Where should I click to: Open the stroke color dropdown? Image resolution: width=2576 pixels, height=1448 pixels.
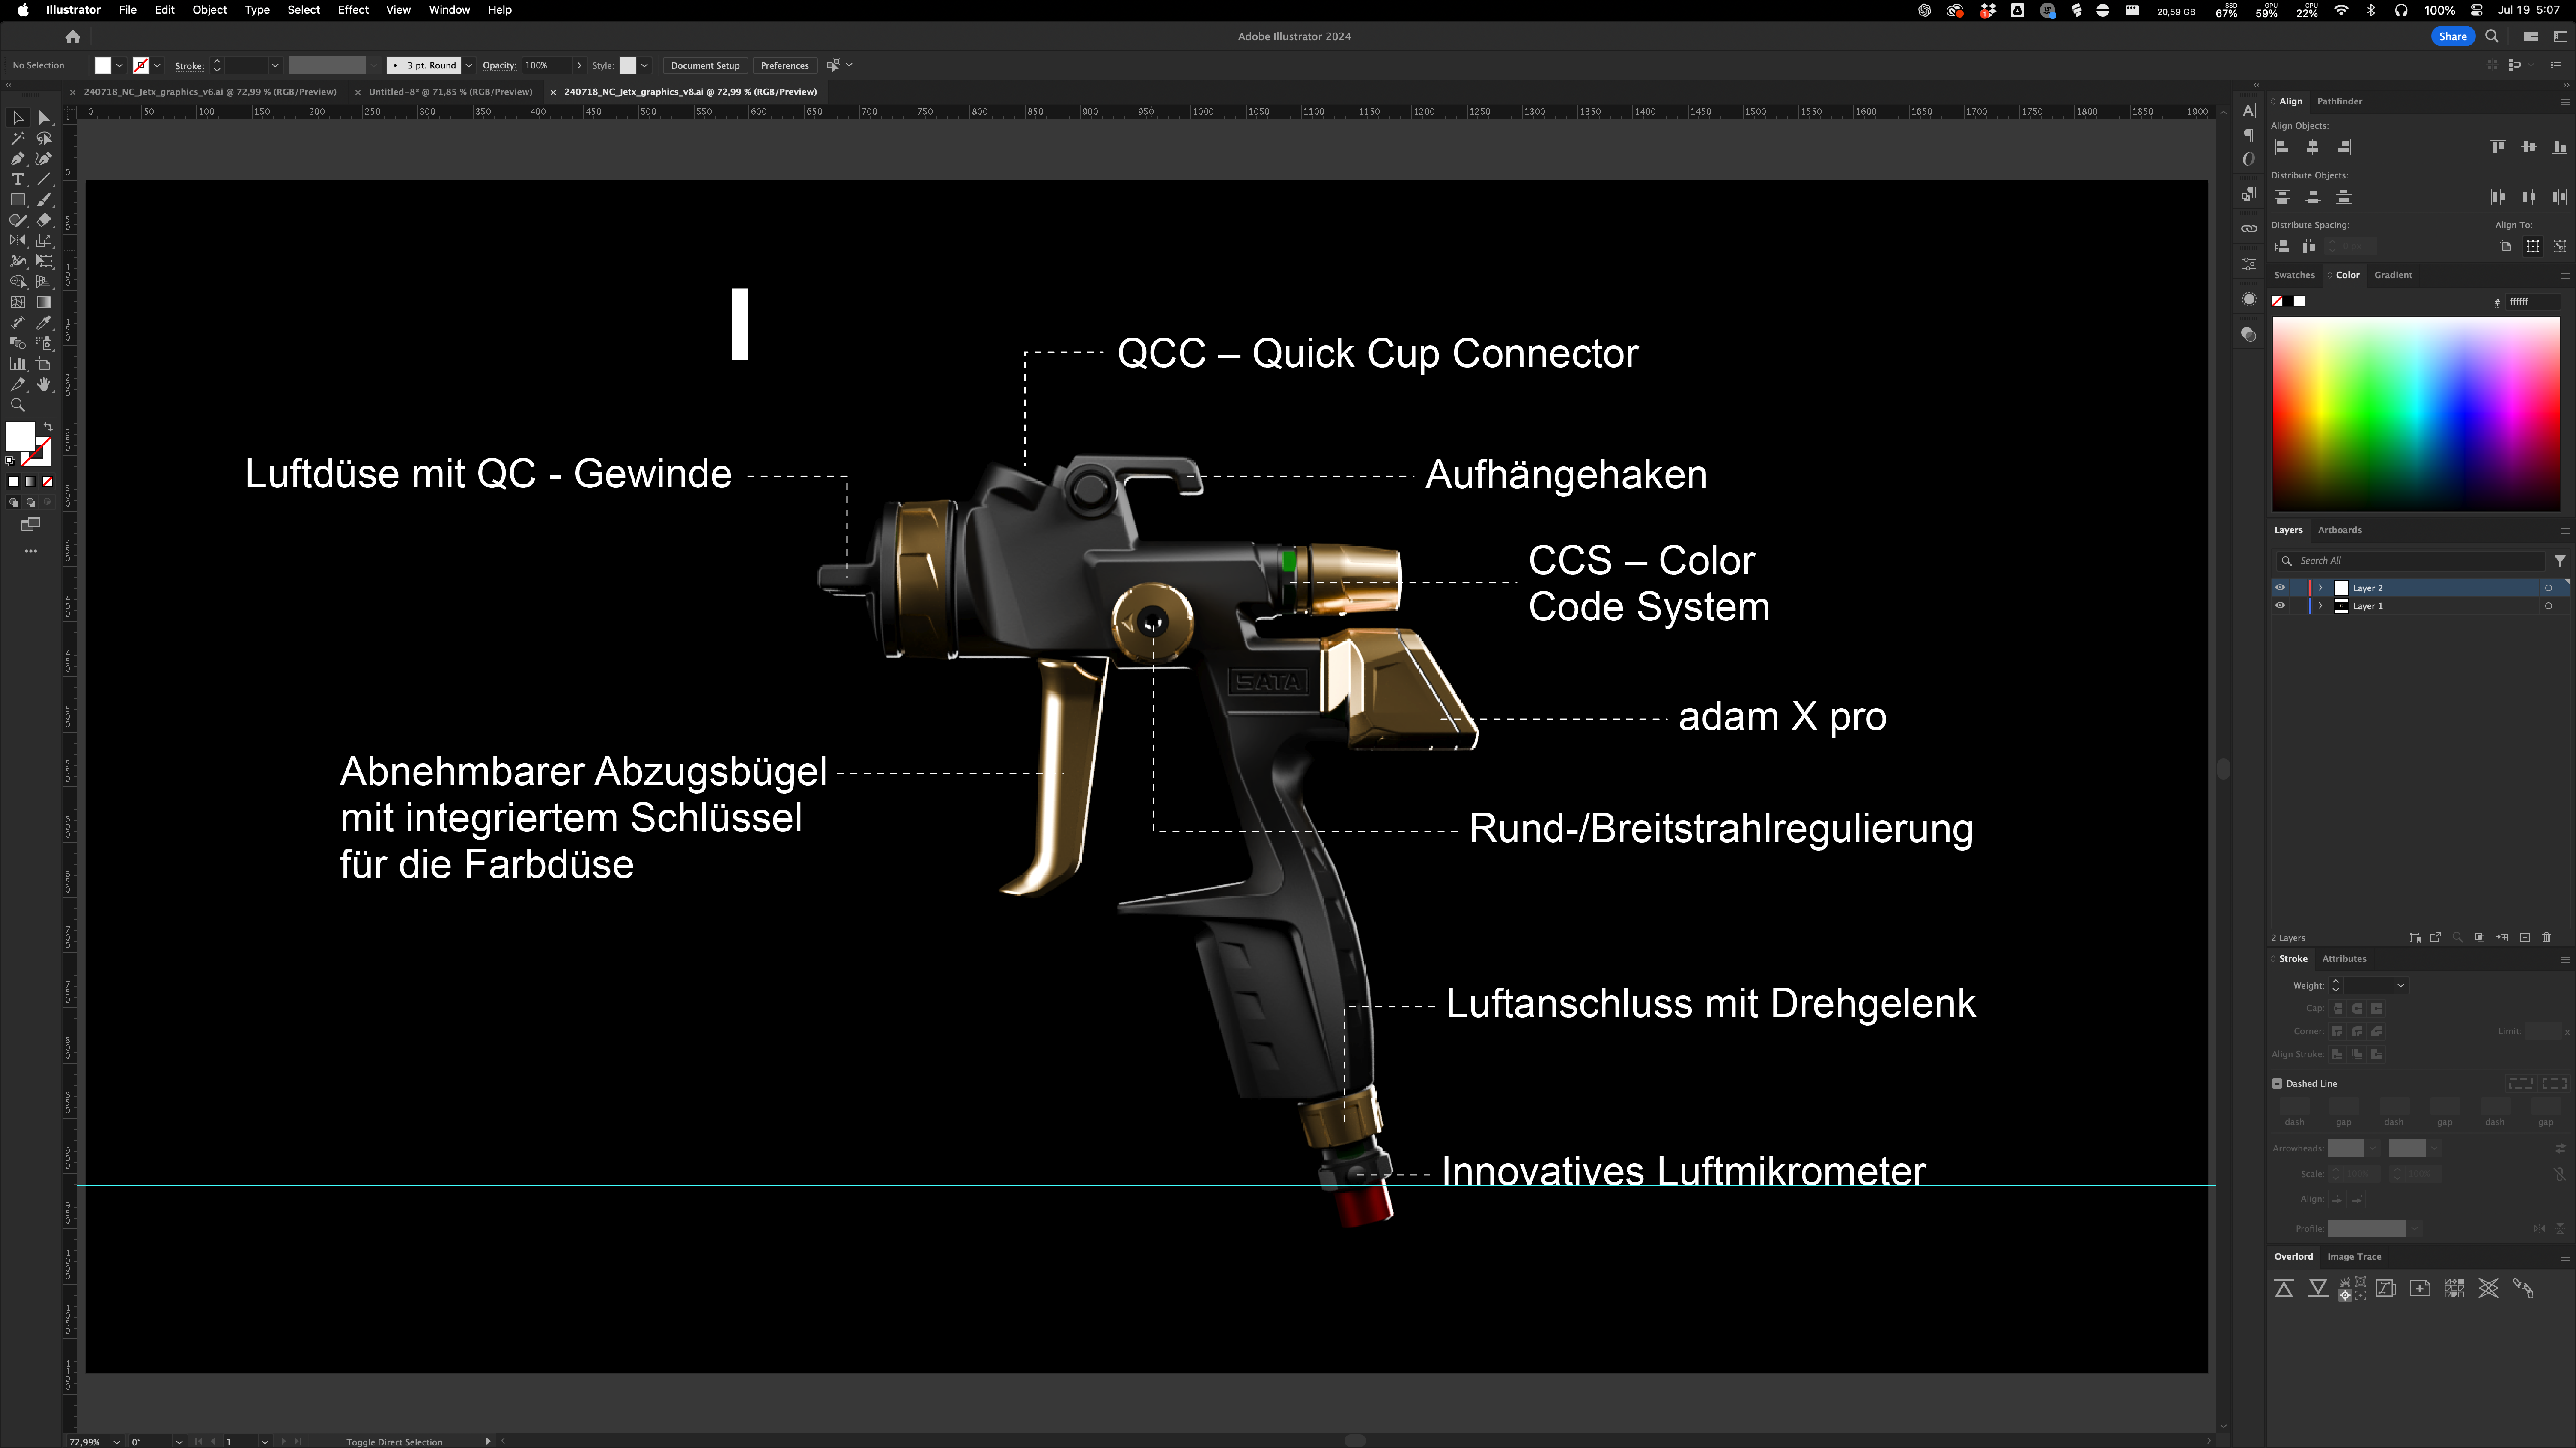click(x=157, y=66)
